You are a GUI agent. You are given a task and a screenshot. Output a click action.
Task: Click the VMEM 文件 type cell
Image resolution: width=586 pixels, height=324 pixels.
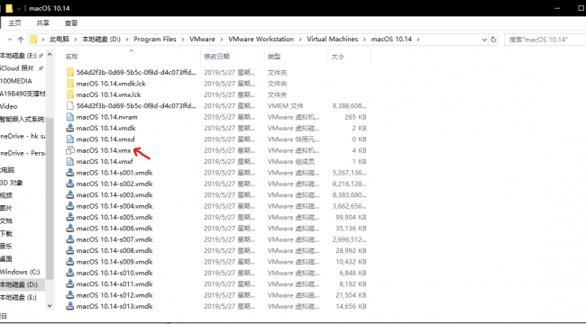click(x=286, y=105)
